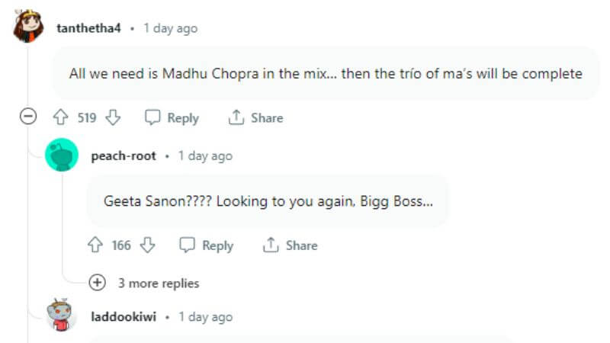Share peach-root's comment

[290, 245]
